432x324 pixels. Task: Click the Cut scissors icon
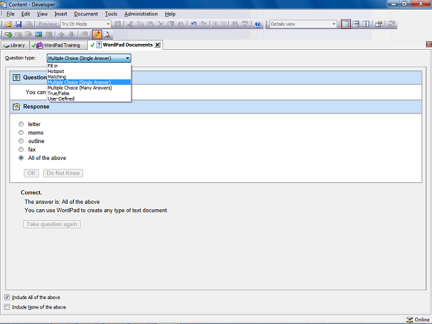[x=130, y=24]
